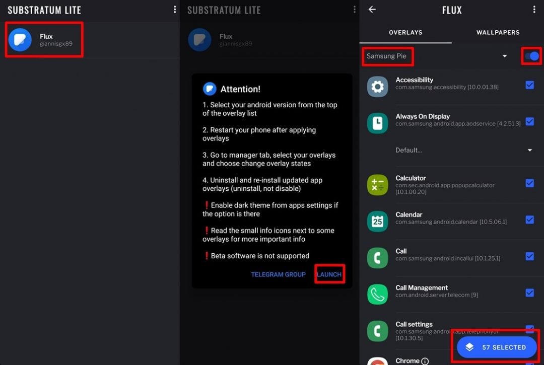
Task: Click the Calendar app icon
Action: coord(377,221)
